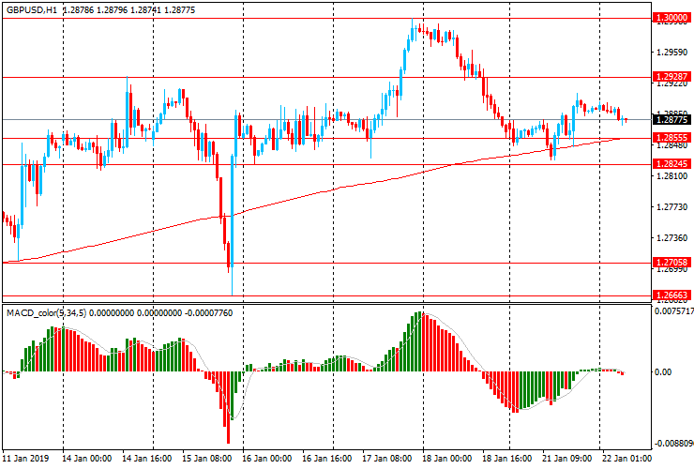Click the 18 Jan 16:00 time label
This screenshot has height=469, width=694.
pos(507,458)
